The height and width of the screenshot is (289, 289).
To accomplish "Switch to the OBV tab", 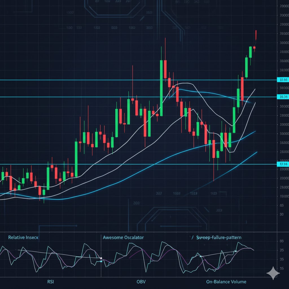I will (x=141, y=281).
